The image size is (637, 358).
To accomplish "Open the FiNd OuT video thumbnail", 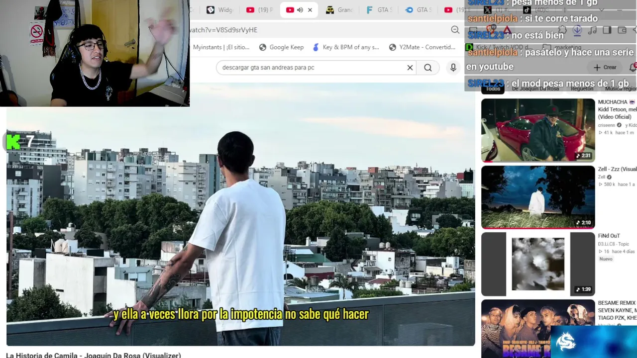I will (x=538, y=264).
